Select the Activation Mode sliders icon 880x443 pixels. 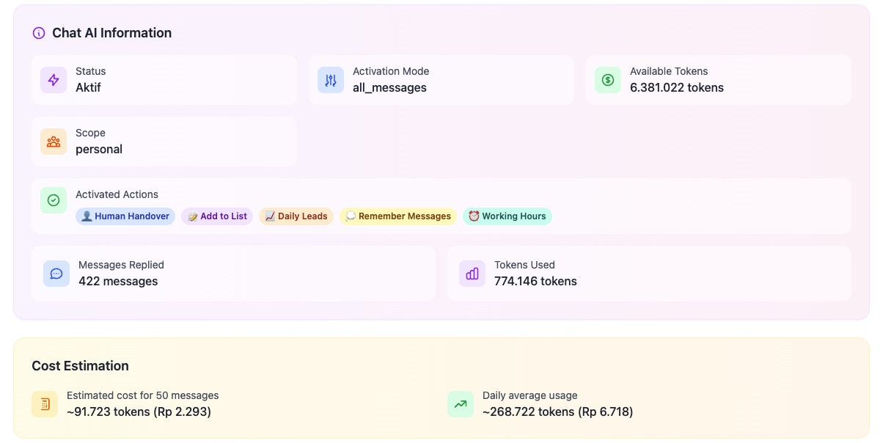330,79
